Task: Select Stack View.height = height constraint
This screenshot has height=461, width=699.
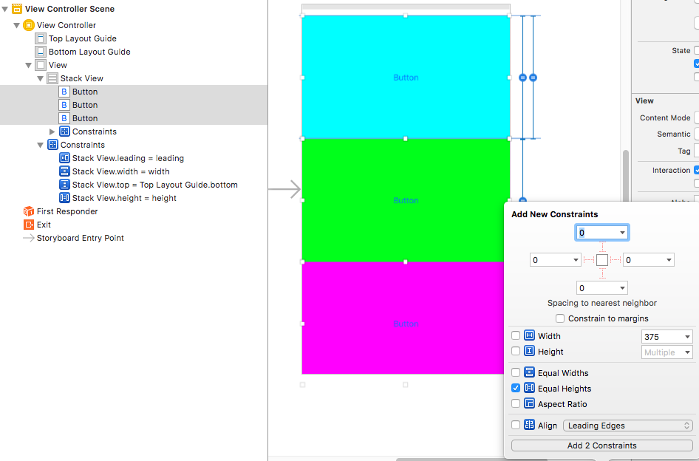Action: tap(124, 198)
